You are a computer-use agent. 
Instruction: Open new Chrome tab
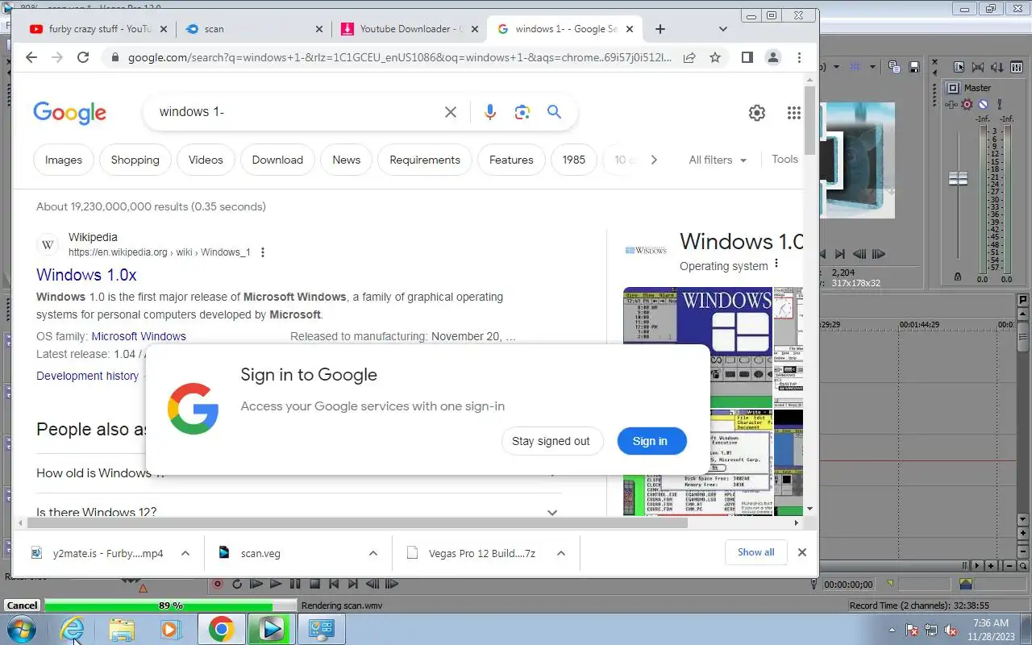[660, 29]
